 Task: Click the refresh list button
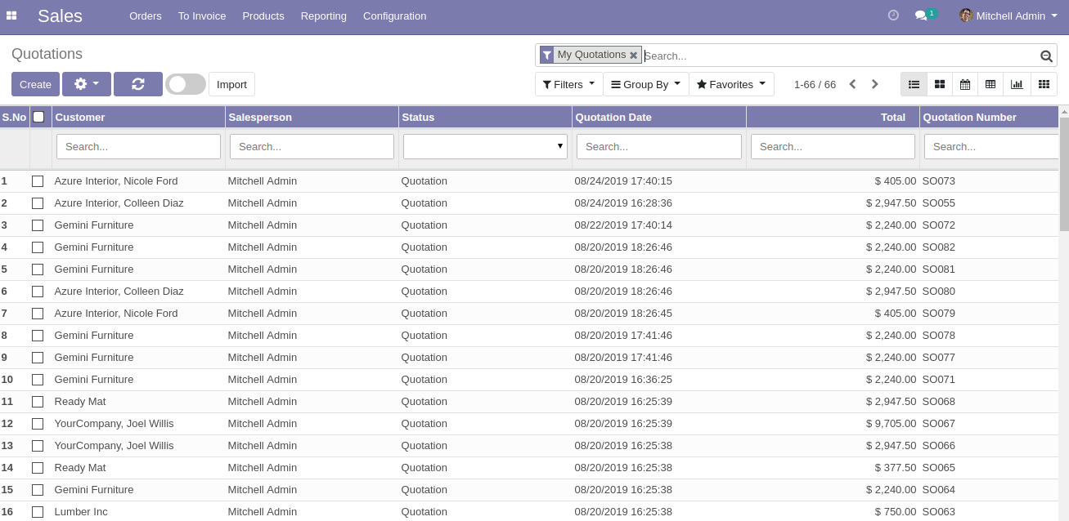pyautogui.click(x=138, y=84)
